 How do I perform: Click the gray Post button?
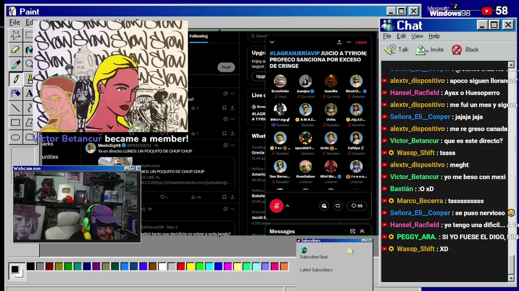click(226, 67)
